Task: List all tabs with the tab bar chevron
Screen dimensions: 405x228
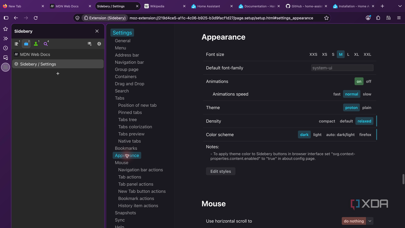Action: coord(400,6)
